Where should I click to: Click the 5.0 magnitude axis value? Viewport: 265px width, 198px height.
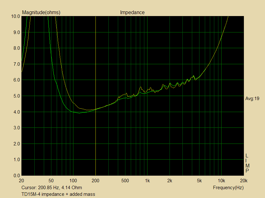click(x=17, y=96)
